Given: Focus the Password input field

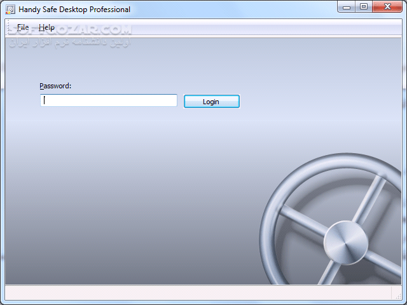Looking at the screenshot, I should pos(109,100).
